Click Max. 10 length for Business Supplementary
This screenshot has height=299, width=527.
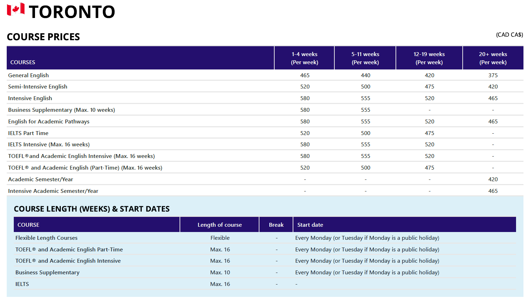click(x=220, y=273)
